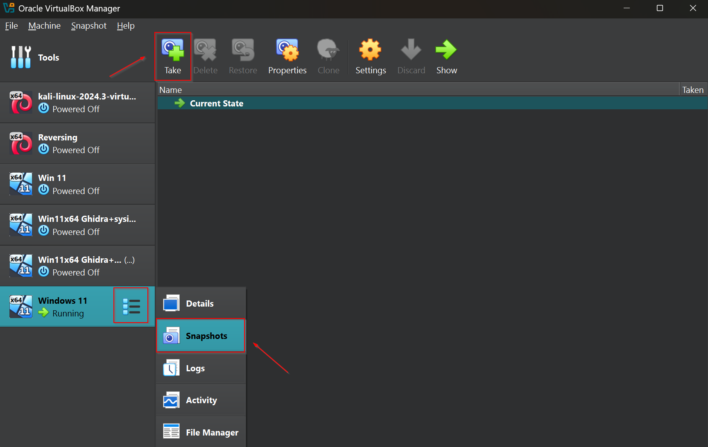Open the File menu
Image resolution: width=708 pixels, height=447 pixels.
(11, 26)
